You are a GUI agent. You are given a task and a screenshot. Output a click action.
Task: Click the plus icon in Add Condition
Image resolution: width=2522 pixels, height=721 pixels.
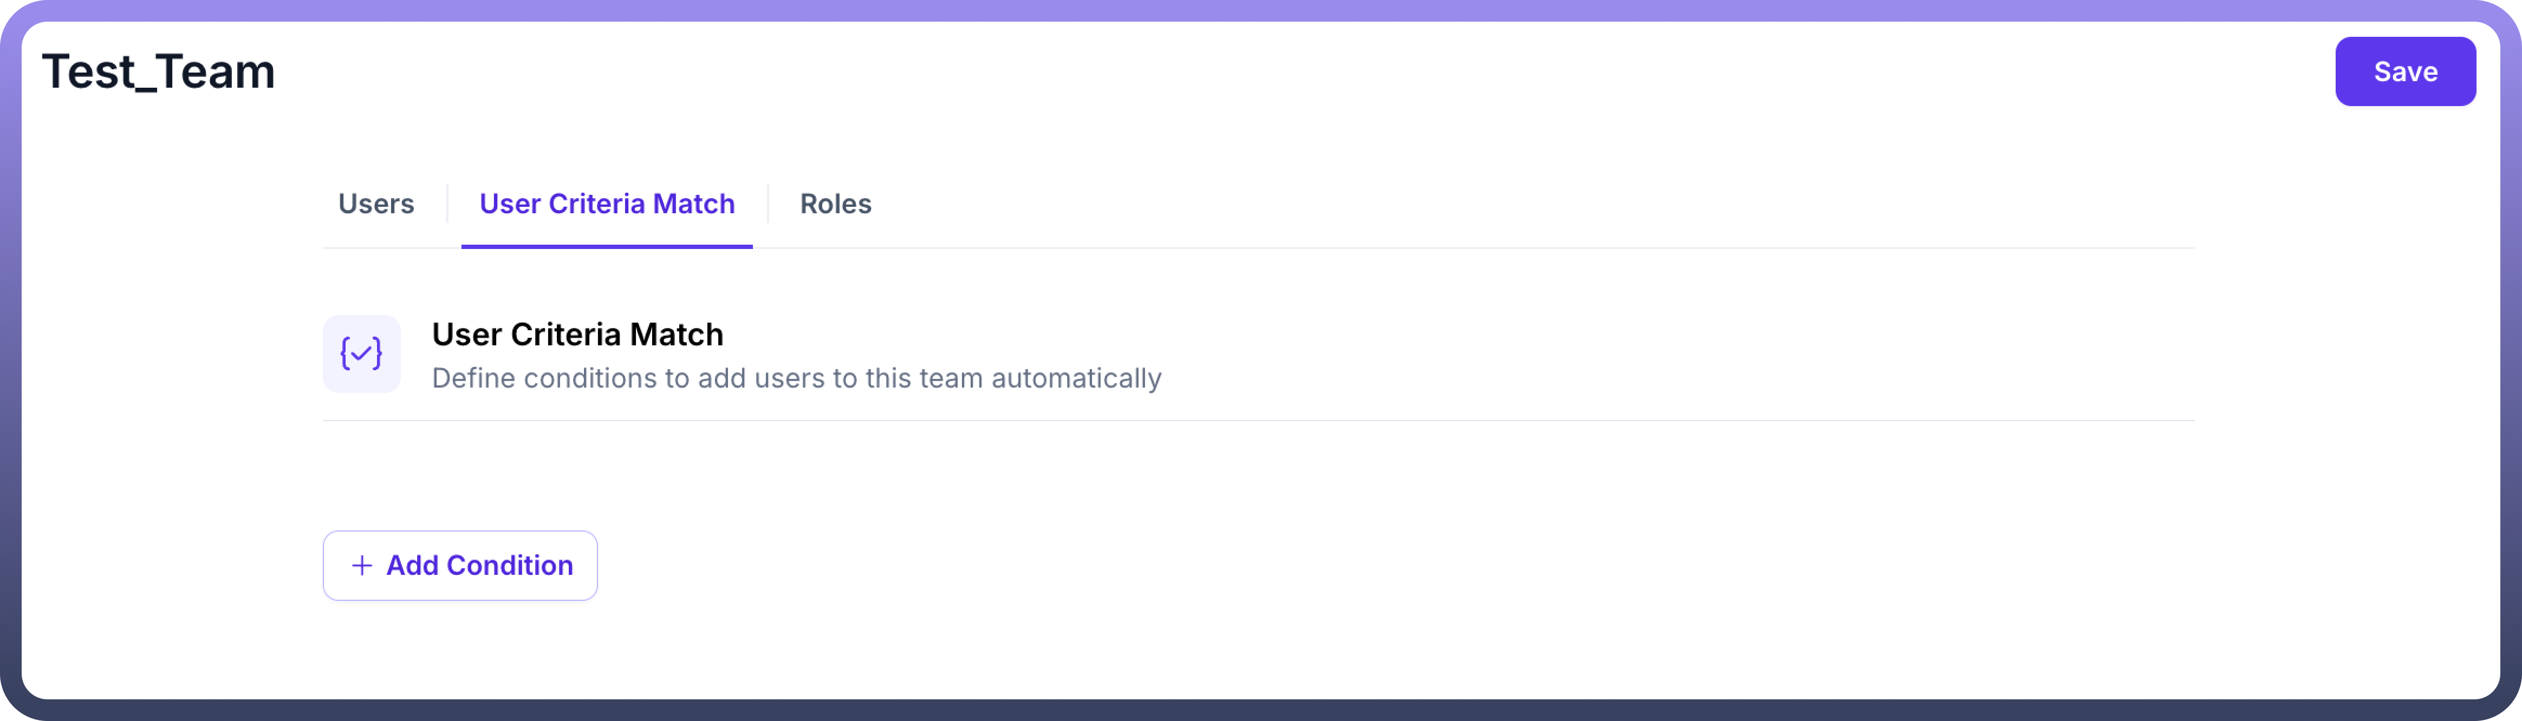pos(361,566)
